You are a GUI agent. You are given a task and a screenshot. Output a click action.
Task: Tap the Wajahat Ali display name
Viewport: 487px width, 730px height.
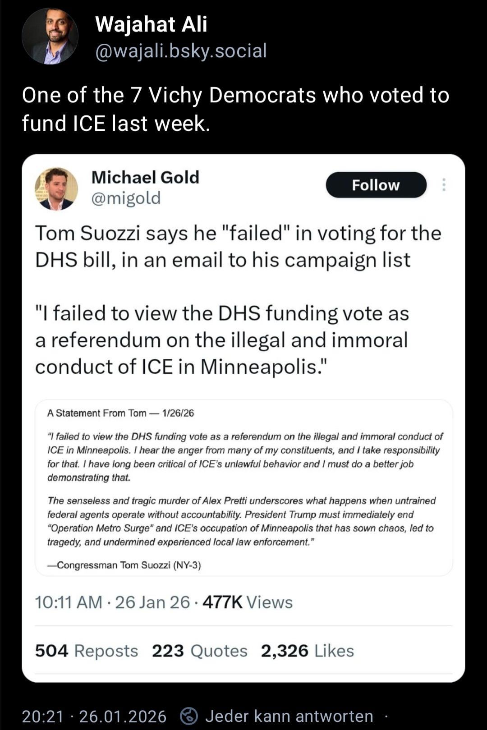coord(151,24)
